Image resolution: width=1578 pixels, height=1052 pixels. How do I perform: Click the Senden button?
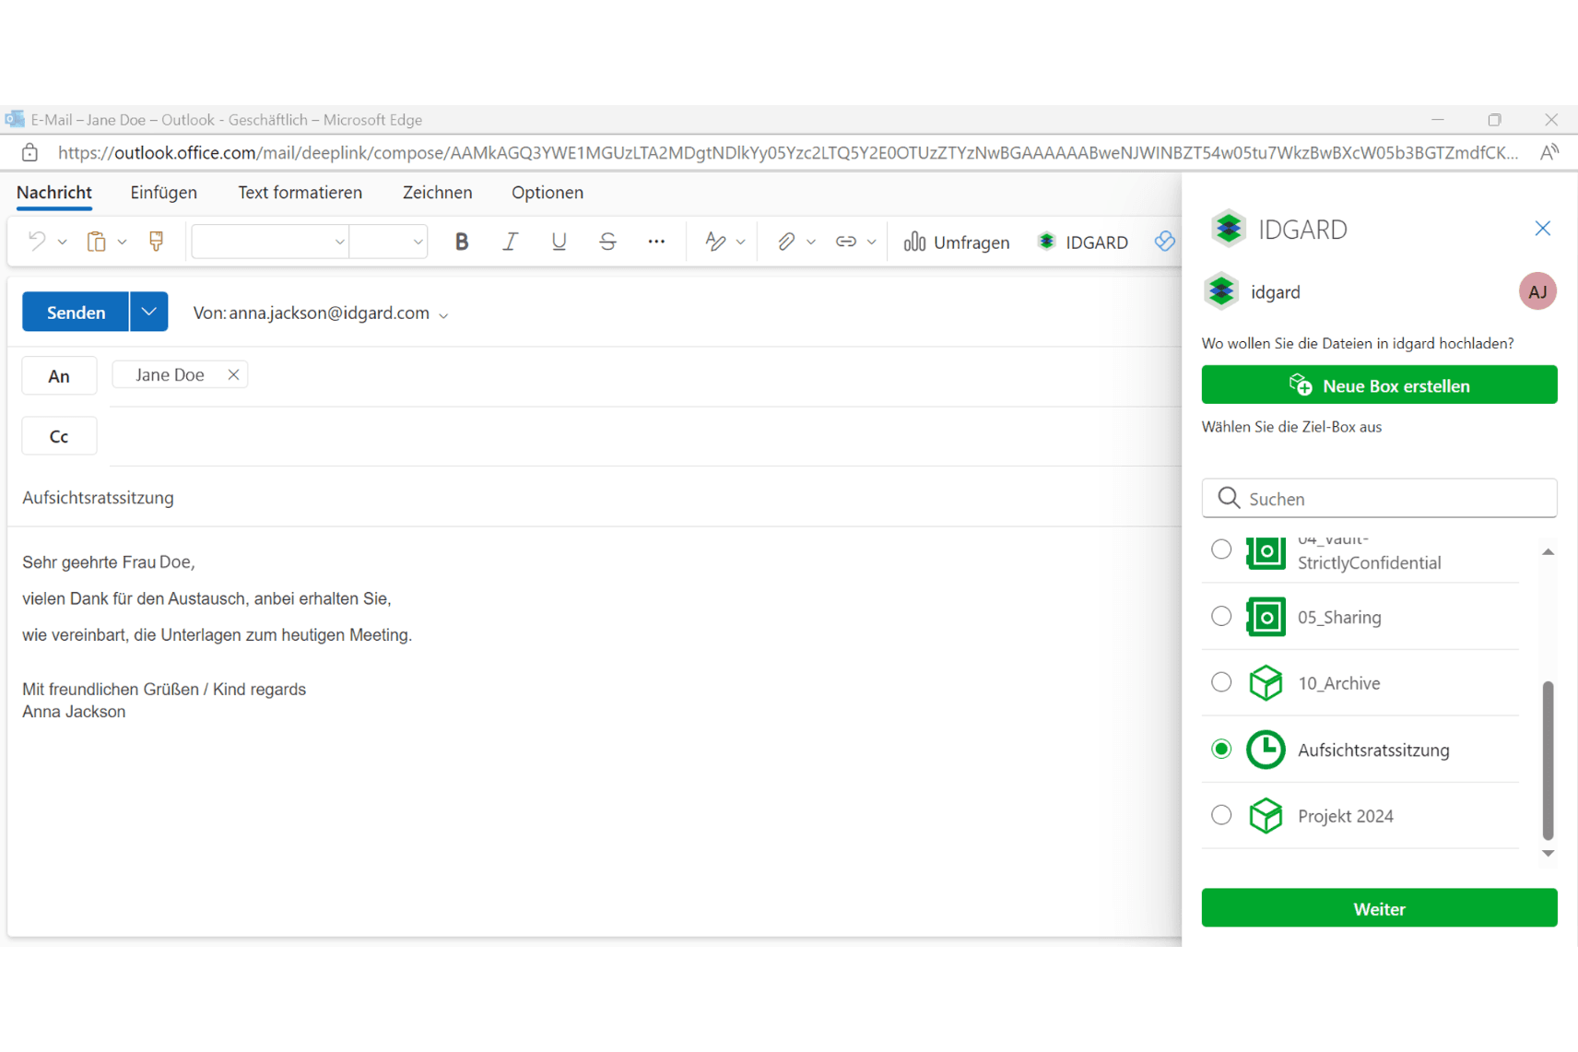[76, 312]
